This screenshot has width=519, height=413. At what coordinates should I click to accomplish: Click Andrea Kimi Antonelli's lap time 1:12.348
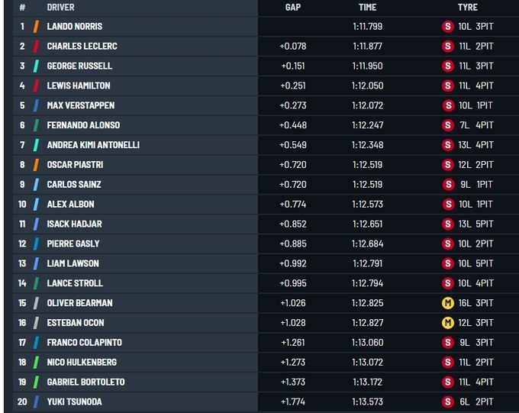pos(368,145)
